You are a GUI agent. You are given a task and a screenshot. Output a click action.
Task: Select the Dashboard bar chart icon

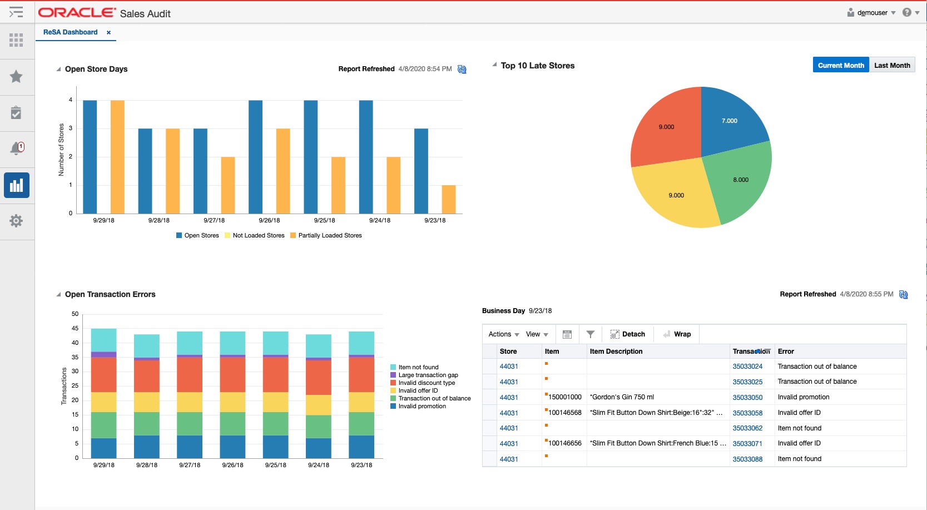click(x=17, y=185)
